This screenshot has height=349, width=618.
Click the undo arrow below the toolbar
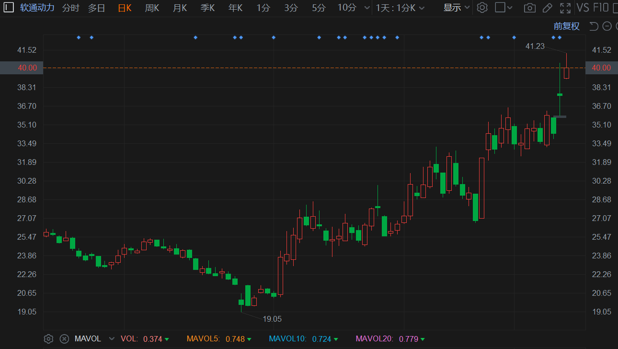coord(594,26)
